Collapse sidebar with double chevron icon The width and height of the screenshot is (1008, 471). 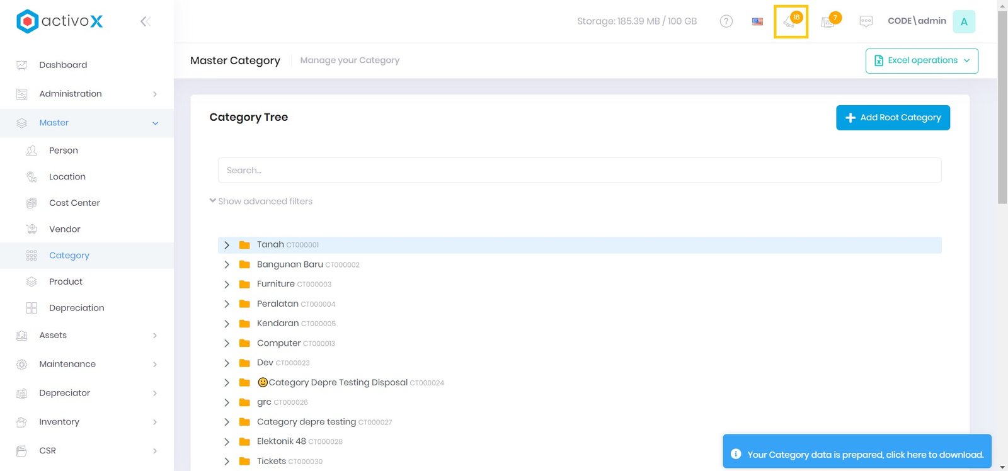[x=145, y=21]
